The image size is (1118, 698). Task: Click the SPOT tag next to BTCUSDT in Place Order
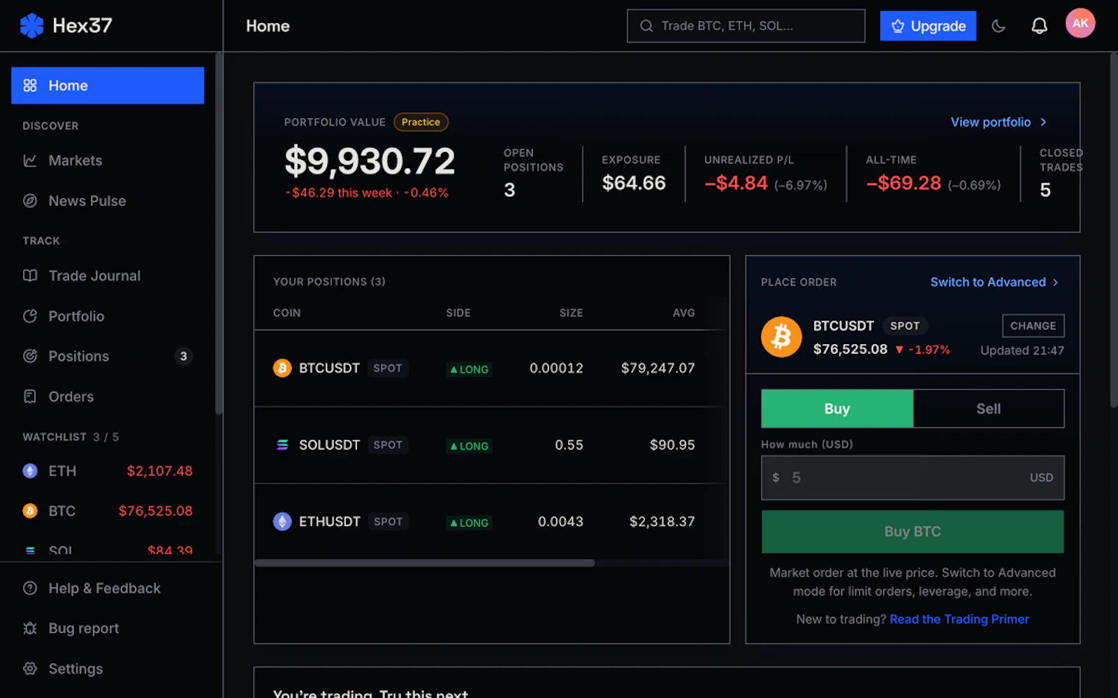point(905,326)
